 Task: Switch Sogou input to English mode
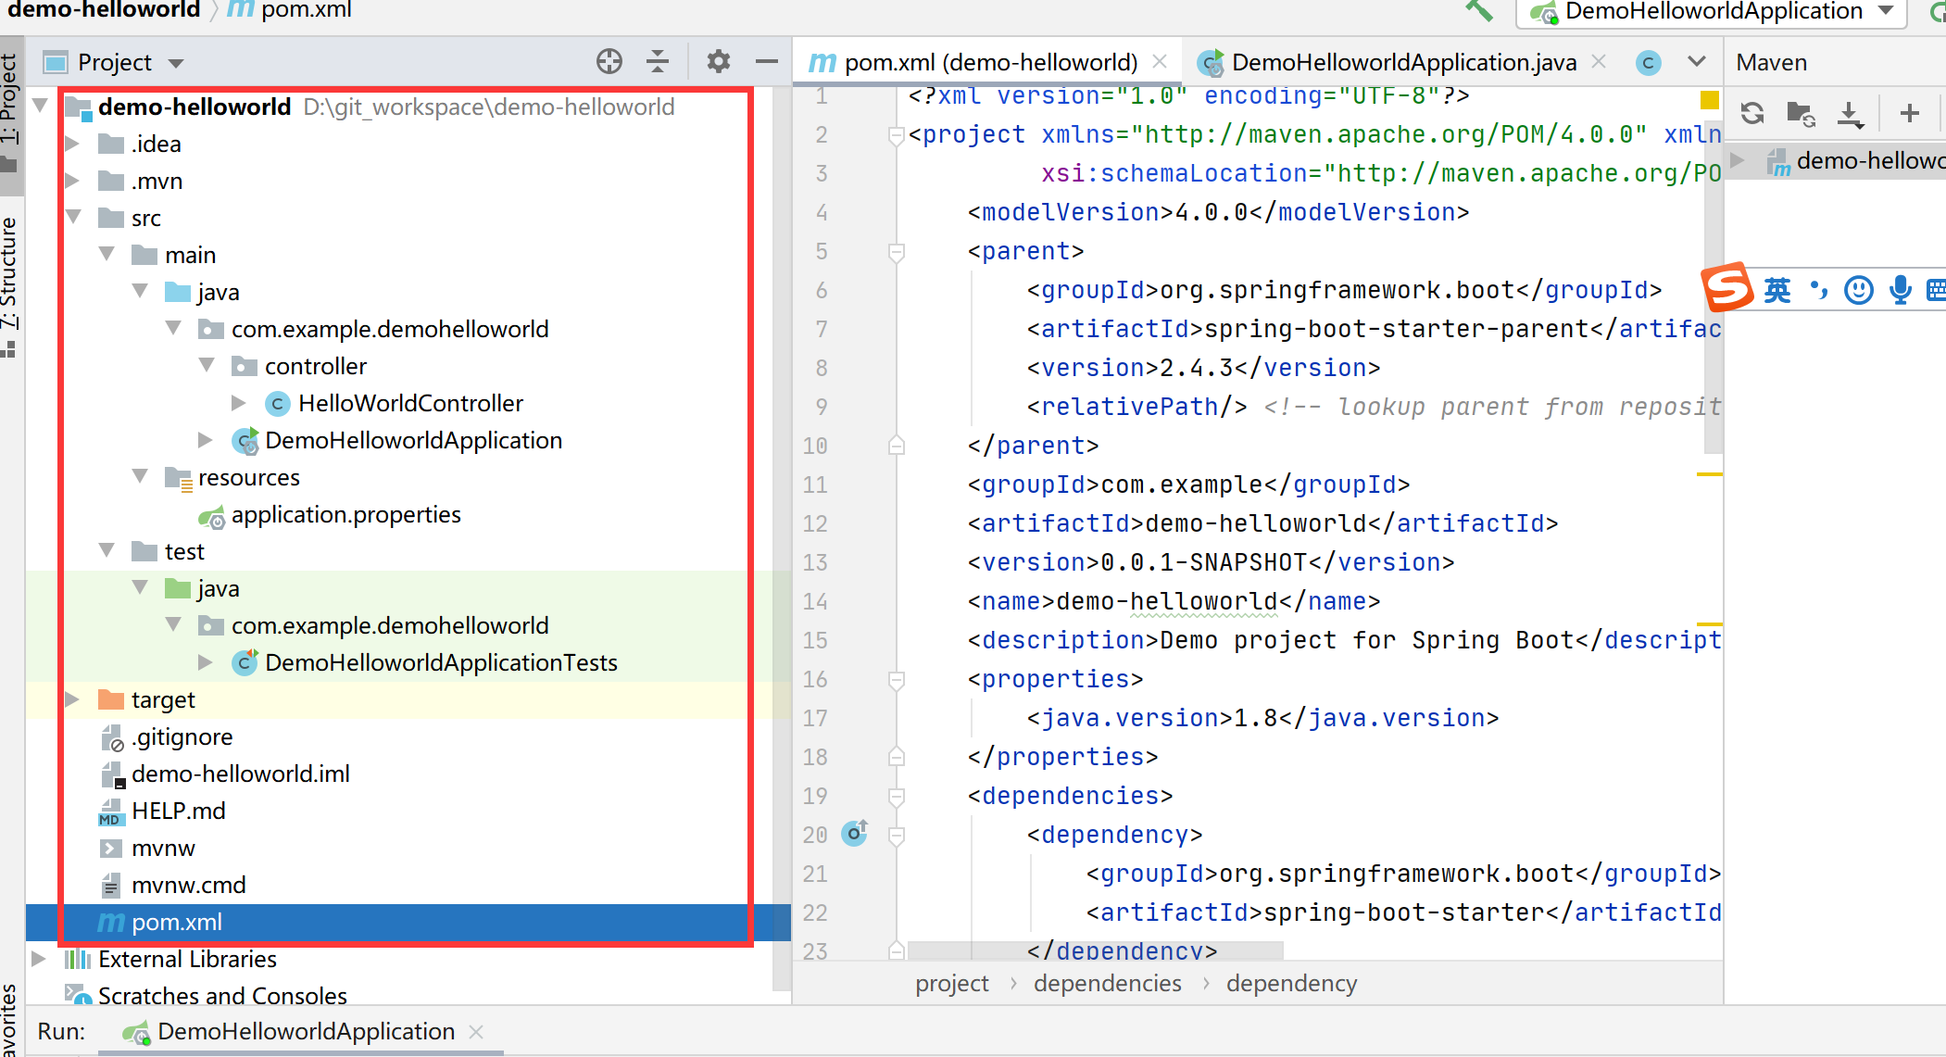1776,289
